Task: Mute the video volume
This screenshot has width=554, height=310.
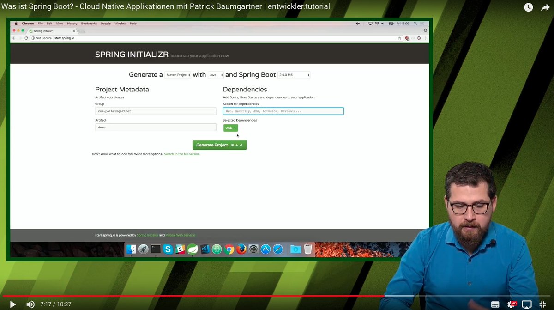Action: 30,304
